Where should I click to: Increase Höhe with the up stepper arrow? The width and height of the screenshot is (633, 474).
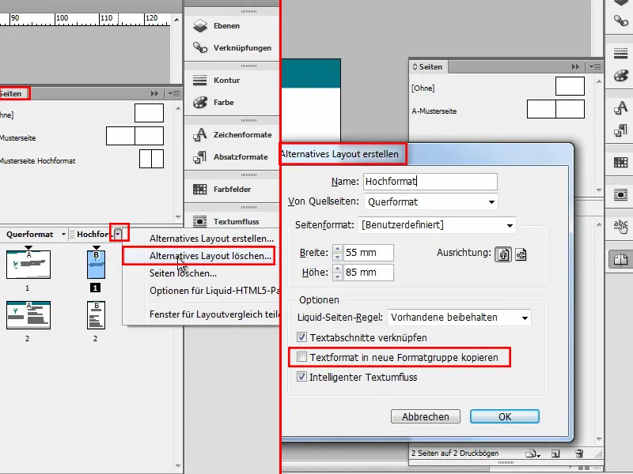[x=338, y=269]
